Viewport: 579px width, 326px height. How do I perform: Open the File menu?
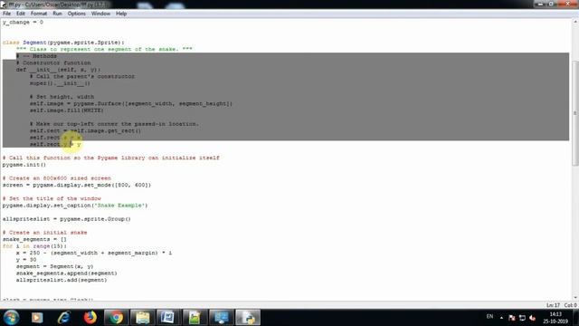tap(6, 14)
